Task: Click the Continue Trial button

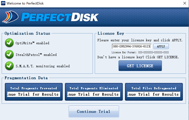Action: (93, 111)
